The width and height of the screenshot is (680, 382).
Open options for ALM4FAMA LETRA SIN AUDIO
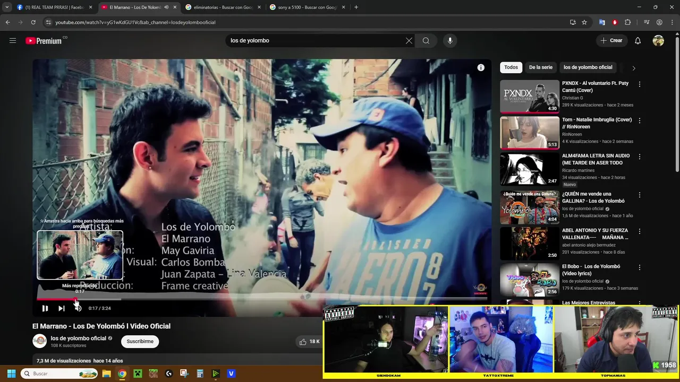click(640, 157)
